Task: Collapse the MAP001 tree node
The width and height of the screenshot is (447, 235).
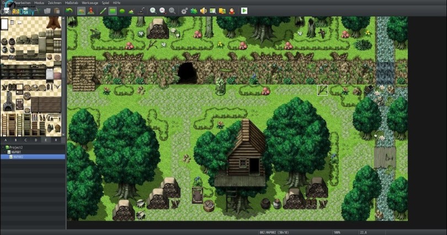Action: coord(5,152)
